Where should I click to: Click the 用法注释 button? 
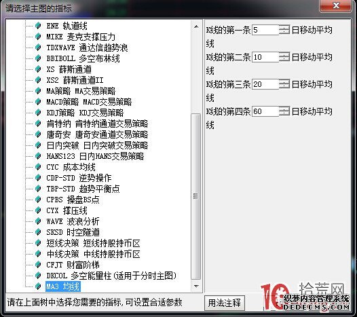[x=225, y=303]
